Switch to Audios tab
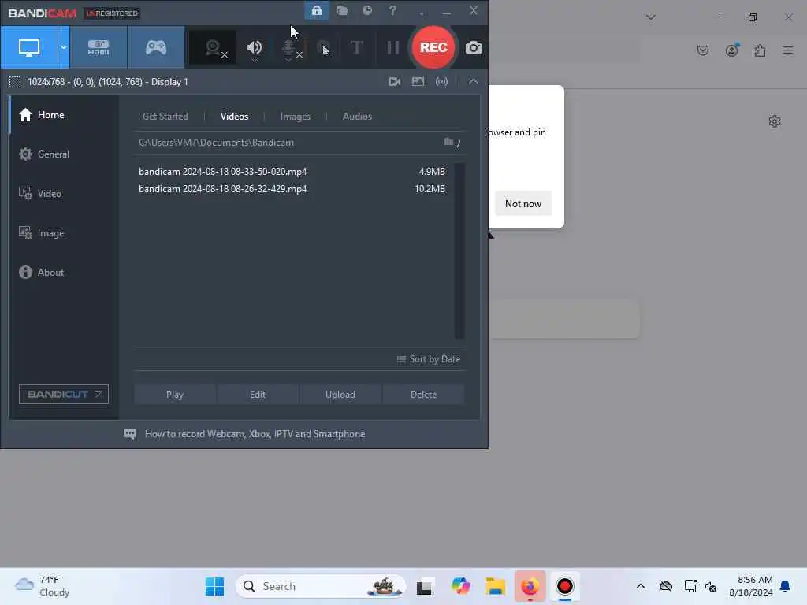 (357, 117)
